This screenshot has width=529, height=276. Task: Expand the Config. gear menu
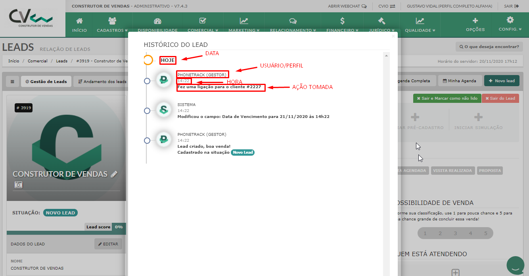coord(510,25)
